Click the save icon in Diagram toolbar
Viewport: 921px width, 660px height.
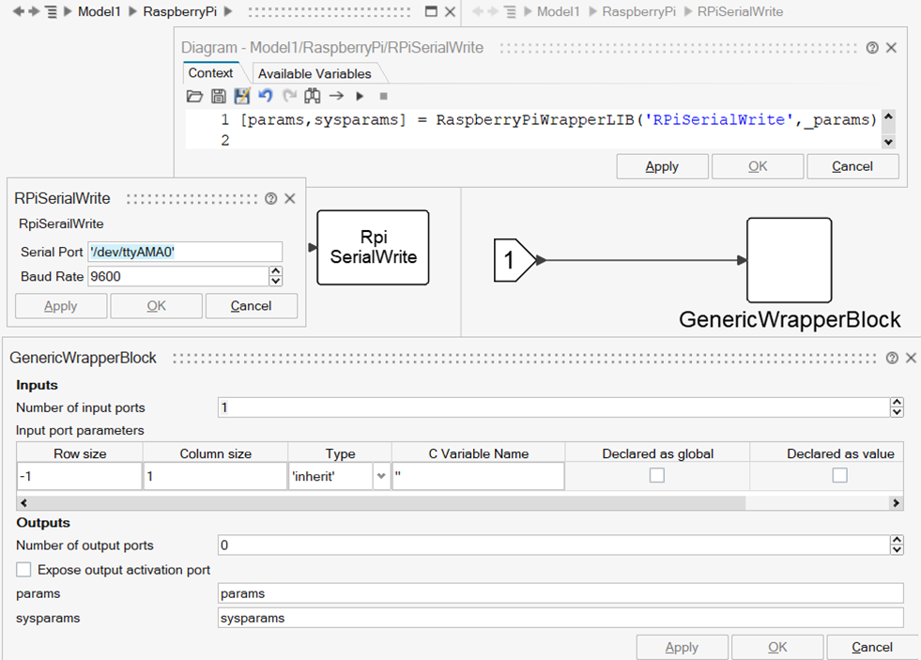(218, 96)
